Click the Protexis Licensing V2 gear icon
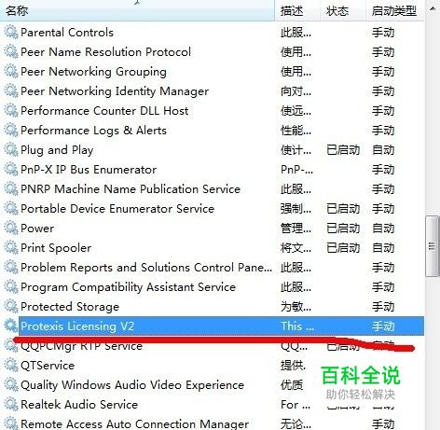 pos(11,326)
